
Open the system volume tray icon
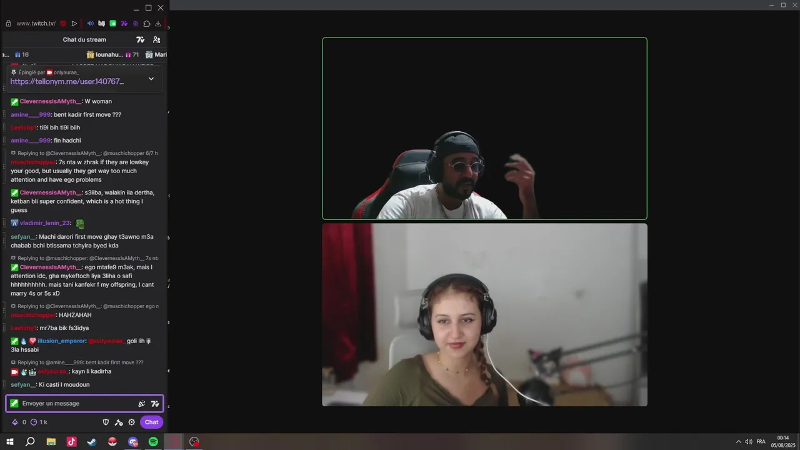[x=749, y=442]
